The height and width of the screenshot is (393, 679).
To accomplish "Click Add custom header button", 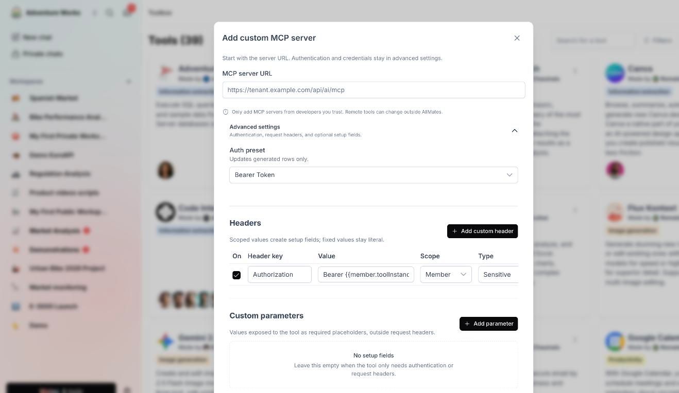I will point(482,231).
